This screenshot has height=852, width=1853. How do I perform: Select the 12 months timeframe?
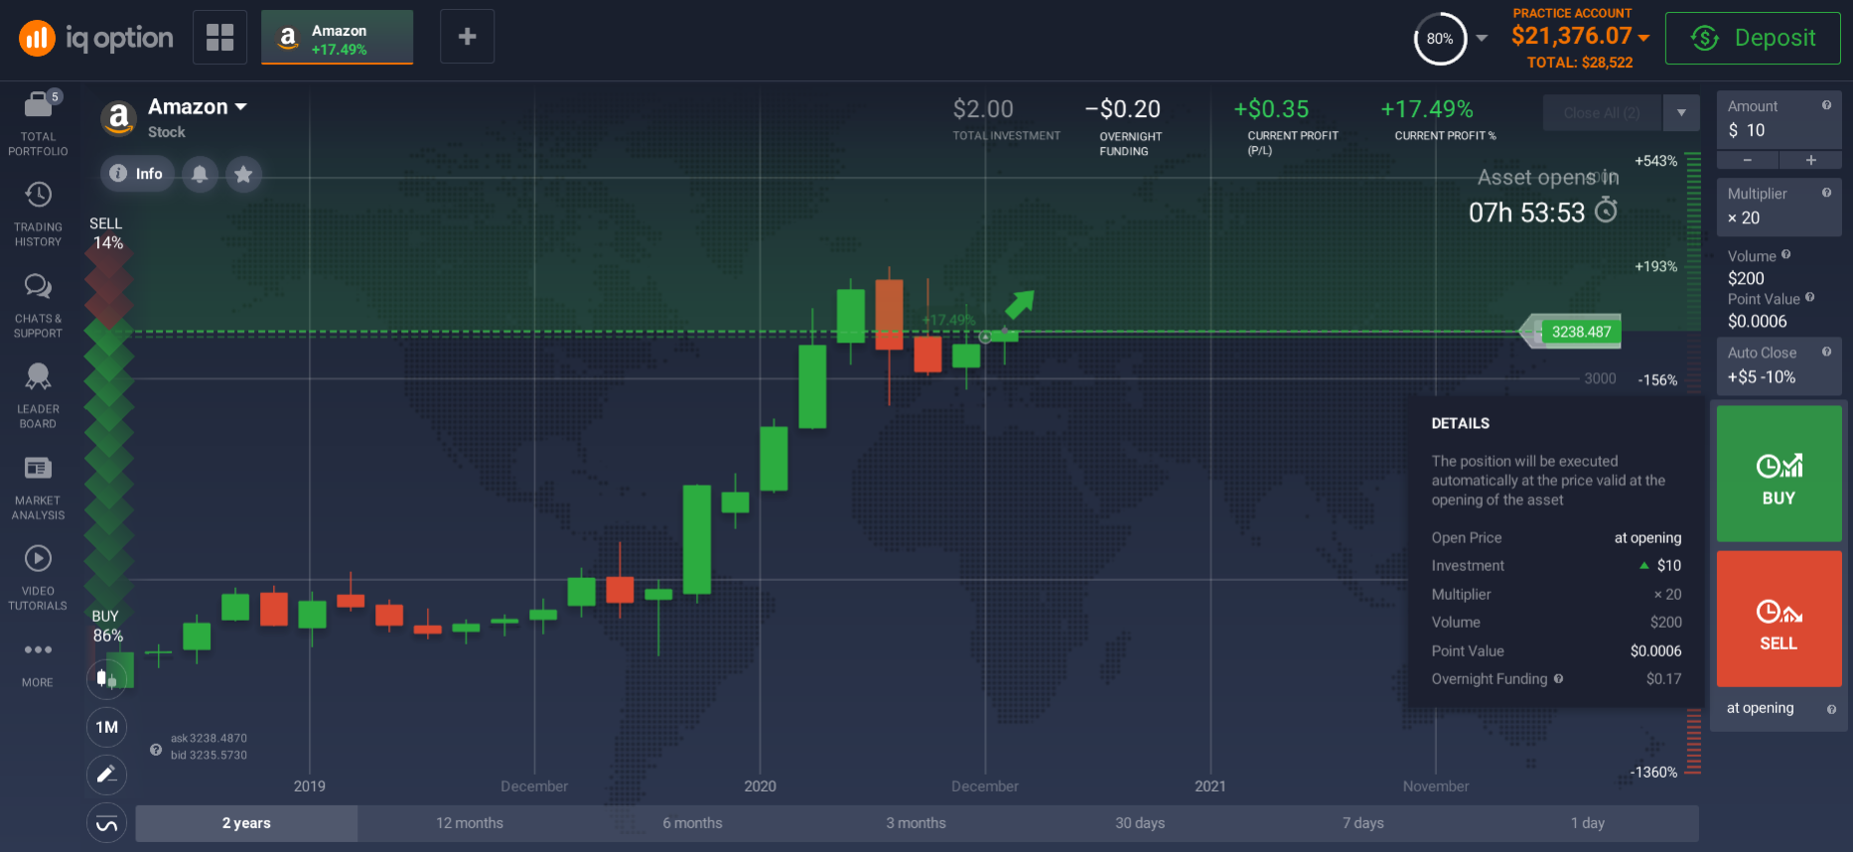tap(470, 823)
